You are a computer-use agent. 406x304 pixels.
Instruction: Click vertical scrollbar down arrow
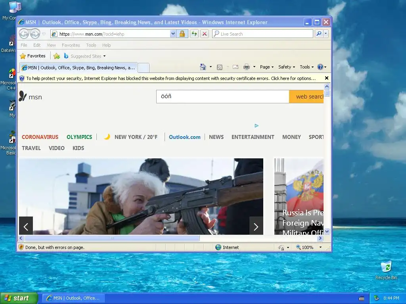(x=327, y=231)
